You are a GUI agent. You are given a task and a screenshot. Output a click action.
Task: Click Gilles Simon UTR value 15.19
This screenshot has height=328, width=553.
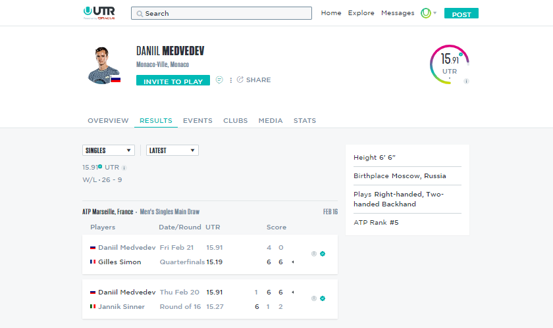[215, 262]
